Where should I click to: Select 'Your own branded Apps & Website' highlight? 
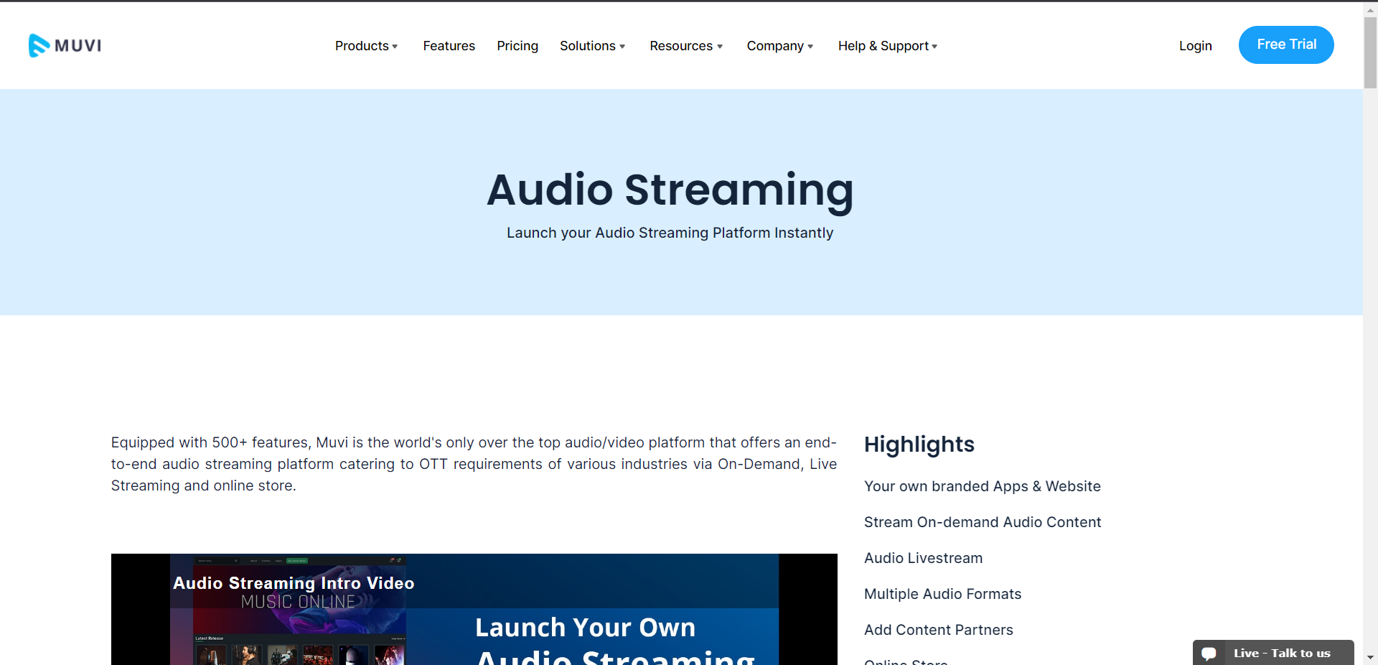click(982, 486)
